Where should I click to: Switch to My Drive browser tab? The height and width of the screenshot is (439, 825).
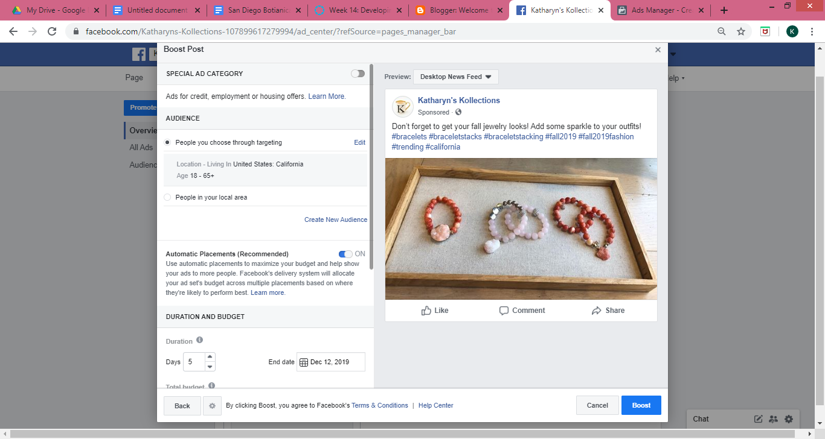click(x=56, y=10)
